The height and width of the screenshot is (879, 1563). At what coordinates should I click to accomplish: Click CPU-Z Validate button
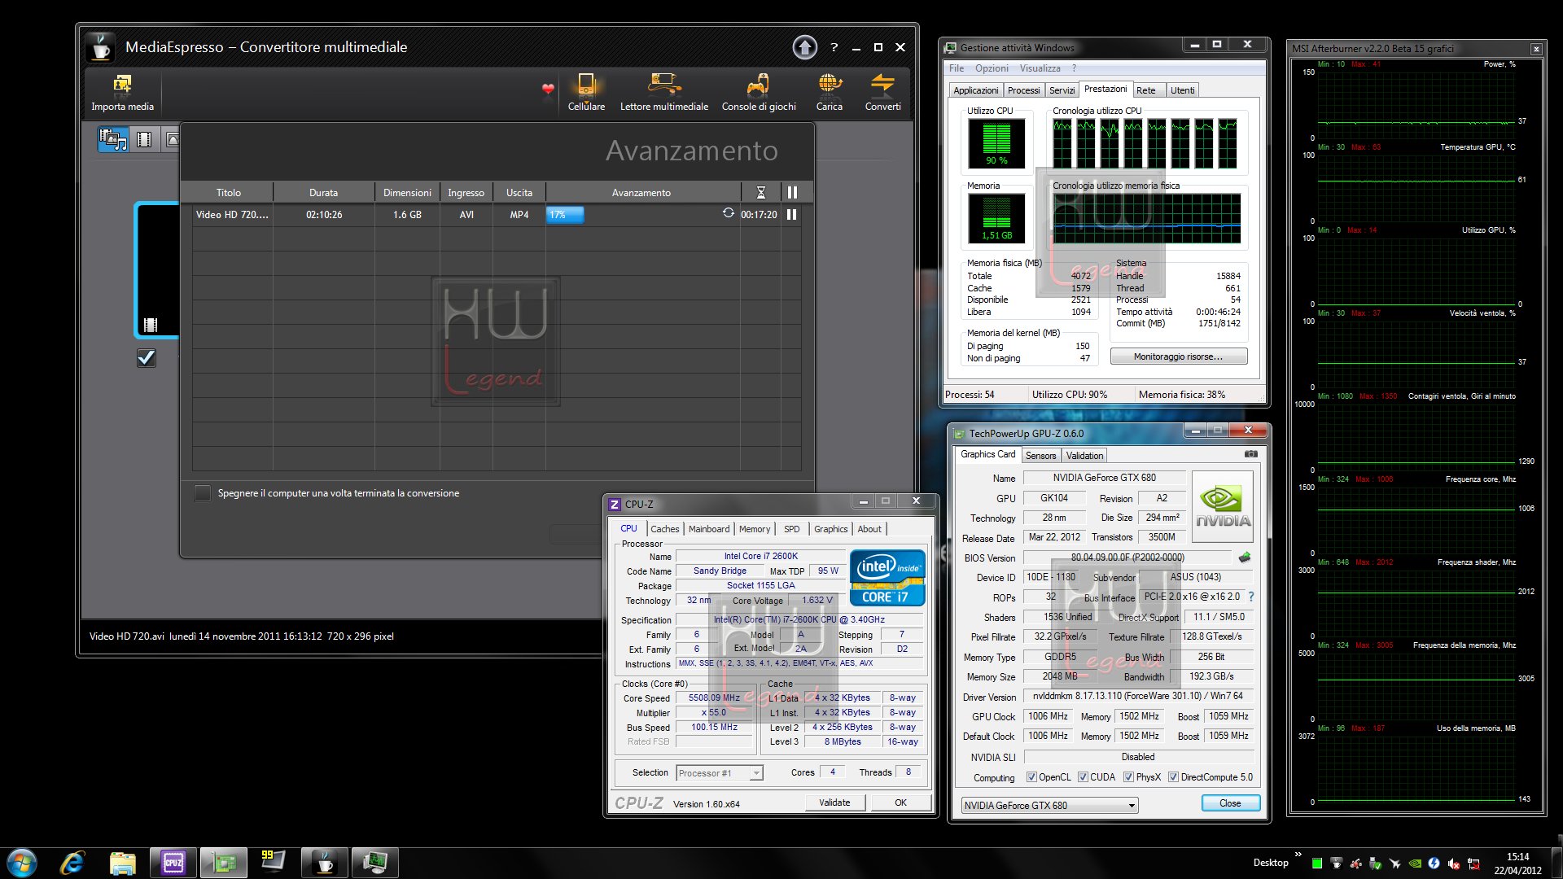coord(834,802)
